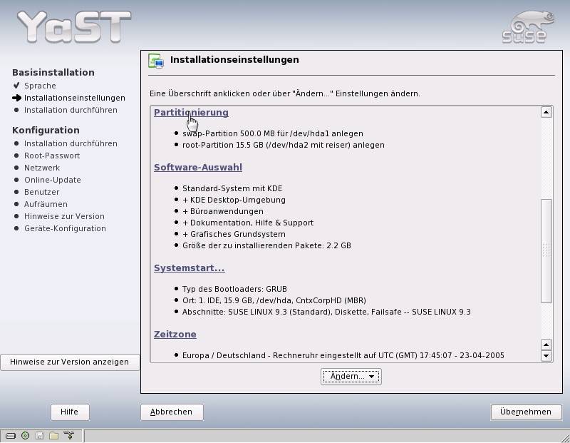Click the network adapter icon in status bar
The height and width of the screenshot is (443, 570).
click(x=68, y=435)
